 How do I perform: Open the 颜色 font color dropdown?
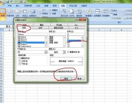(64, 52)
